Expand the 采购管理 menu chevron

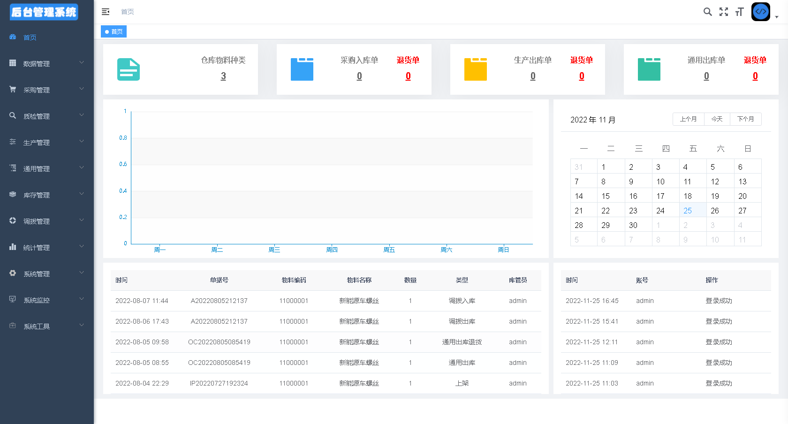pyautogui.click(x=82, y=89)
